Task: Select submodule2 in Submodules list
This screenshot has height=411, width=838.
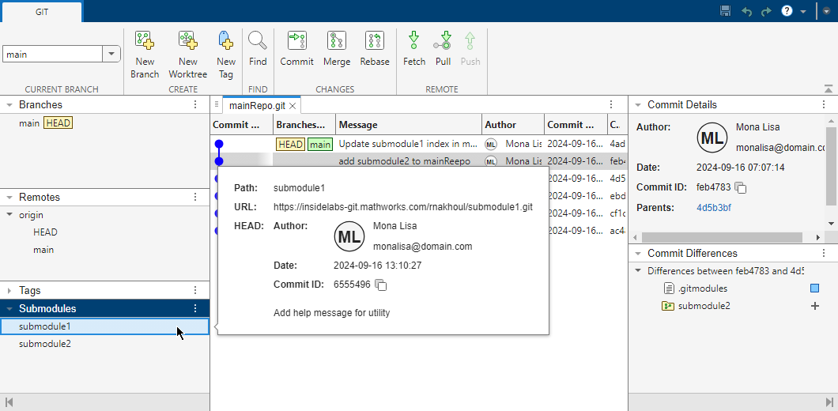Action: point(45,344)
